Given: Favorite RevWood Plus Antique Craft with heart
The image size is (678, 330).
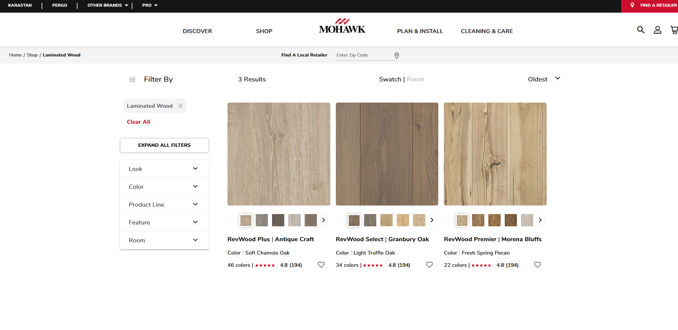Looking at the screenshot, I should pos(321,265).
